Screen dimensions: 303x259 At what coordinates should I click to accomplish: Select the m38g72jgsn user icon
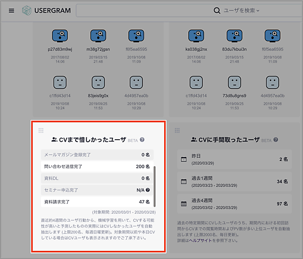pyautogui.click(x=98, y=35)
